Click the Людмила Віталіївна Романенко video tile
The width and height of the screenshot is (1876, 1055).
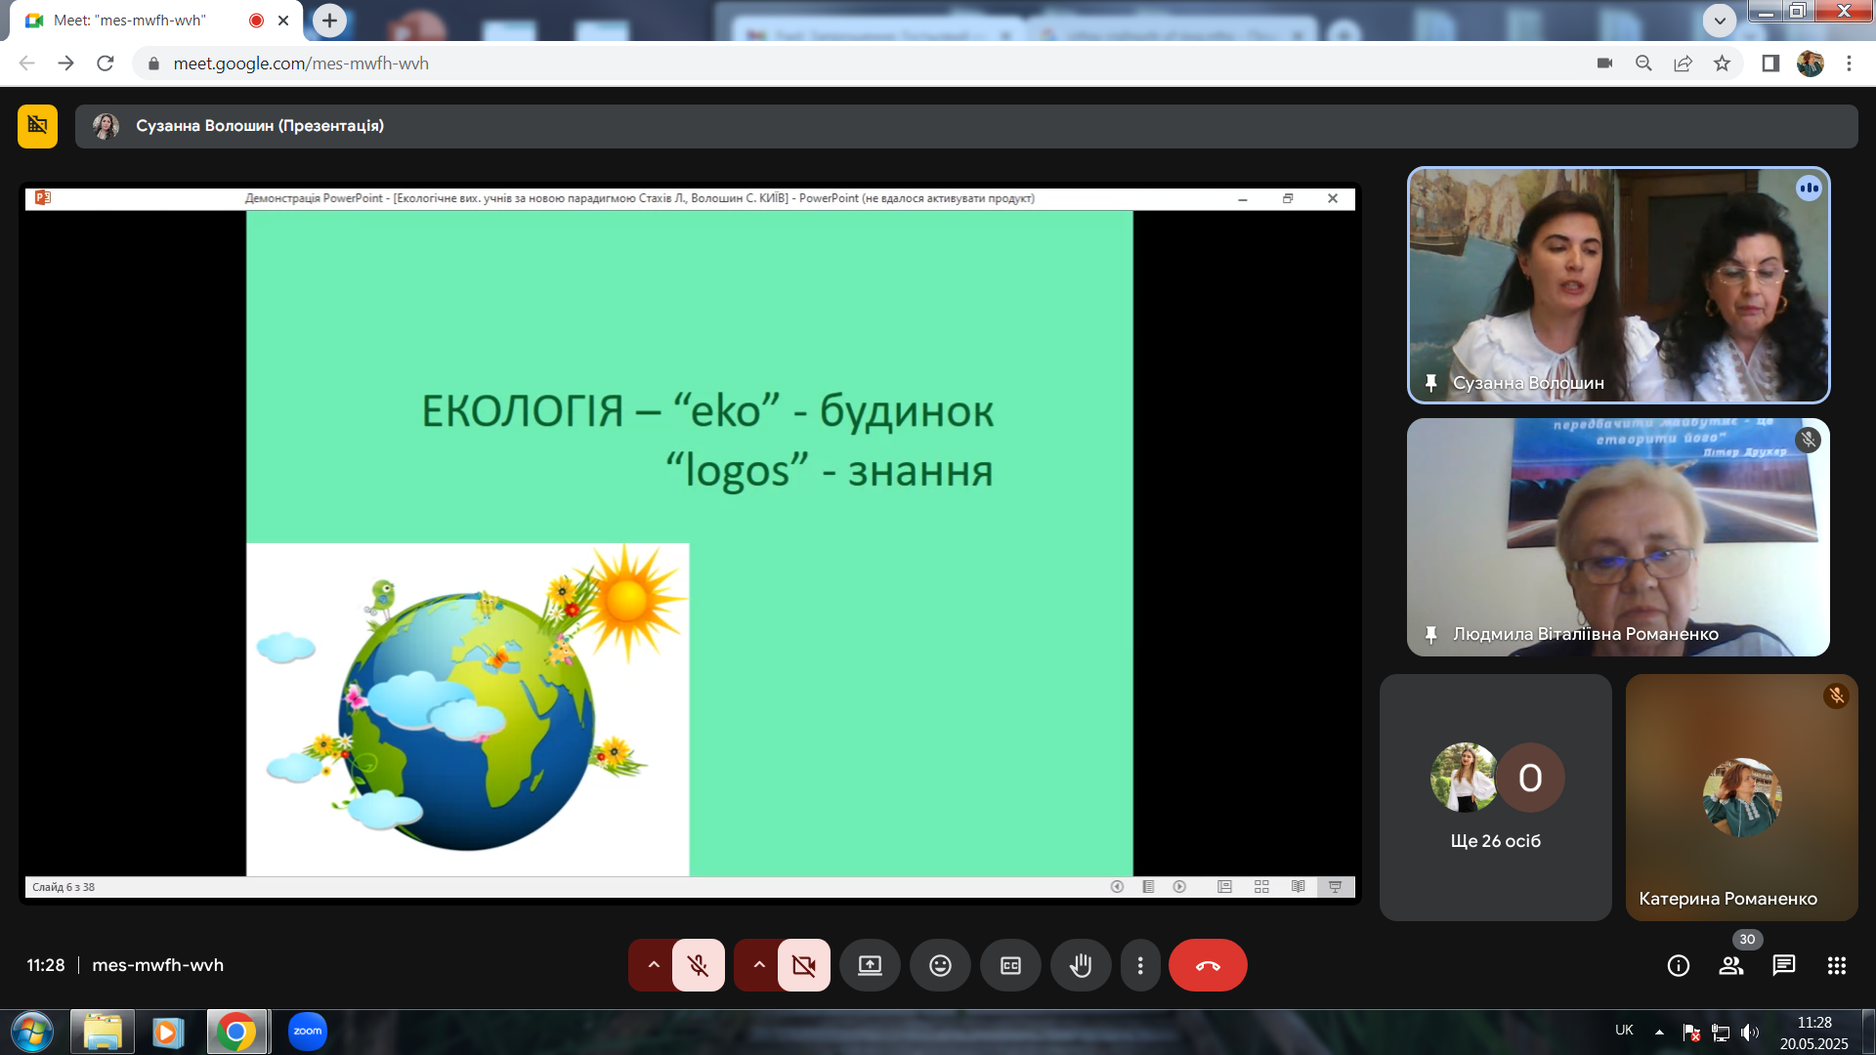(x=1617, y=537)
